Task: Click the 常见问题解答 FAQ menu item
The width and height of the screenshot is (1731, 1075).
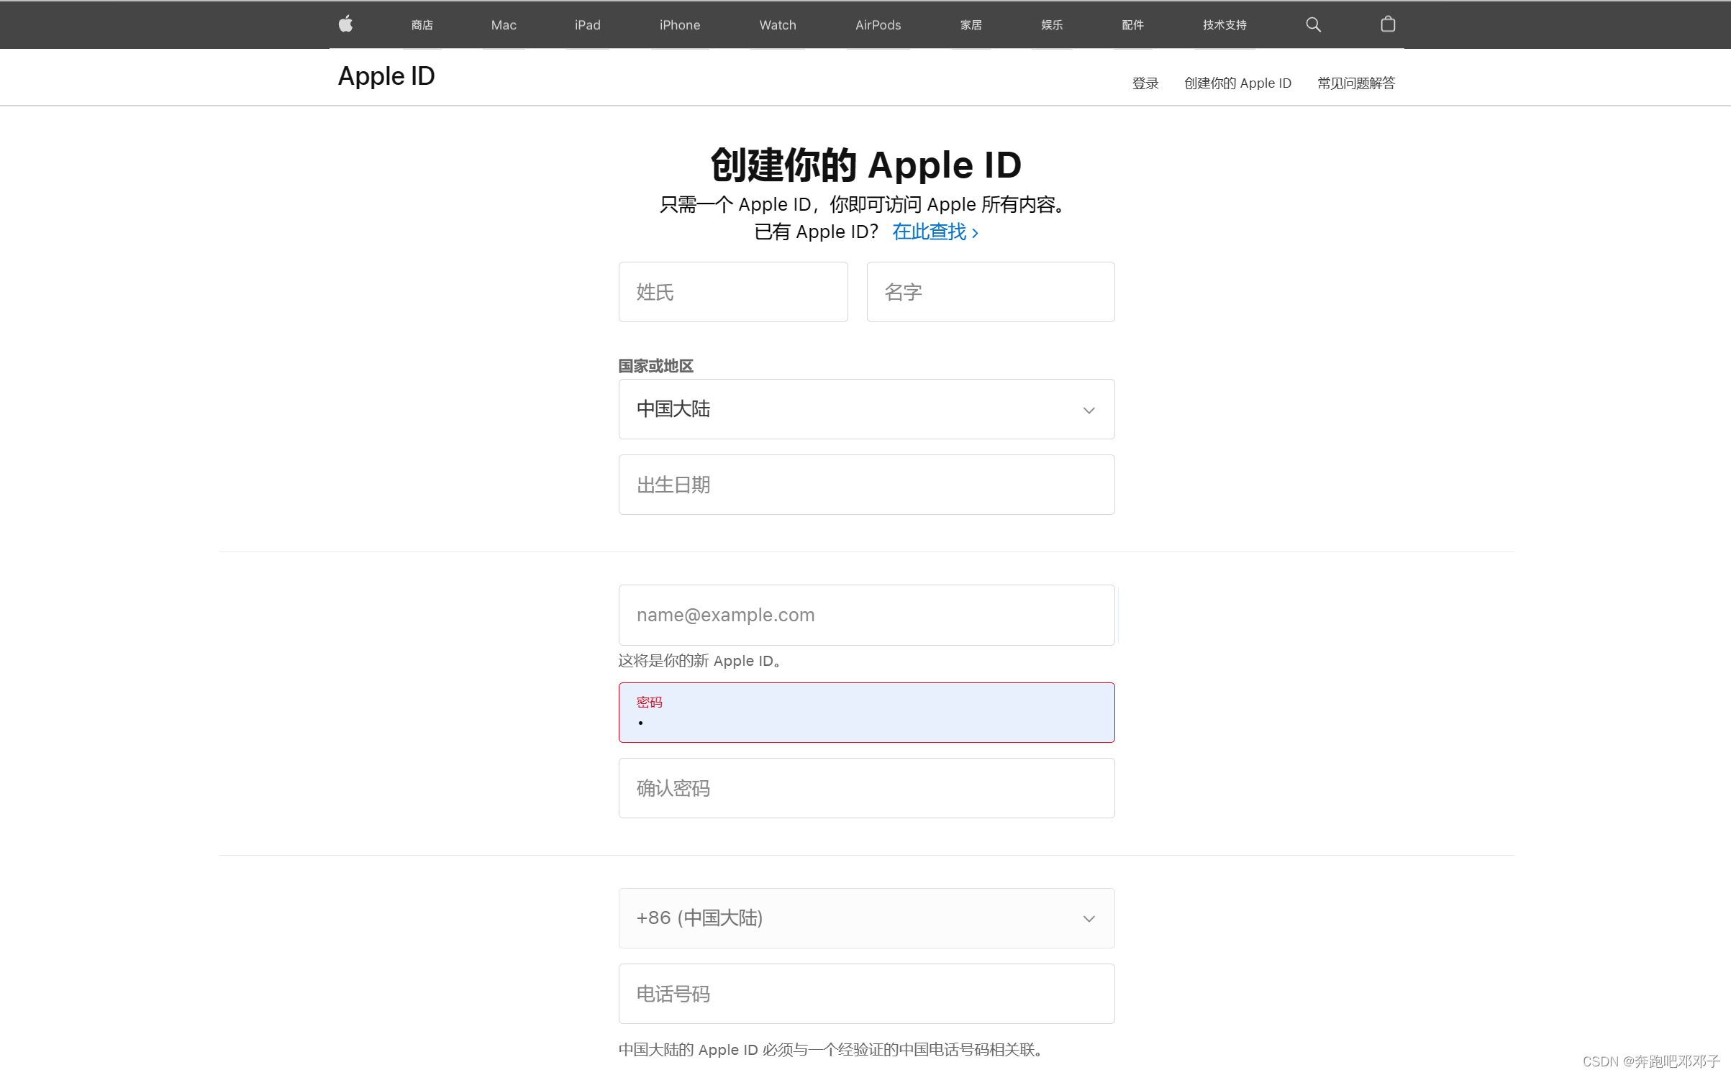Action: point(1355,83)
